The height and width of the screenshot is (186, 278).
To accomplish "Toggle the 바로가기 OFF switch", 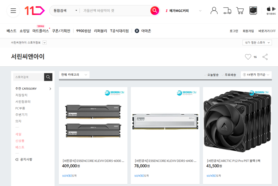I will click(267, 31).
